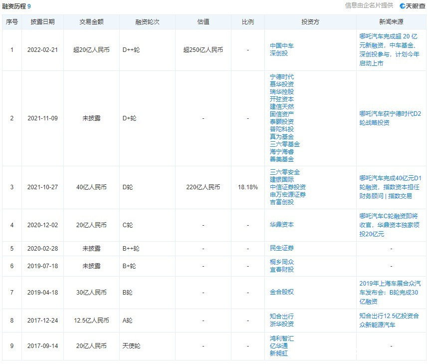Open investor link 海宁海睿
The height and width of the screenshot is (364, 428).
pyautogui.click(x=282, y=152)
